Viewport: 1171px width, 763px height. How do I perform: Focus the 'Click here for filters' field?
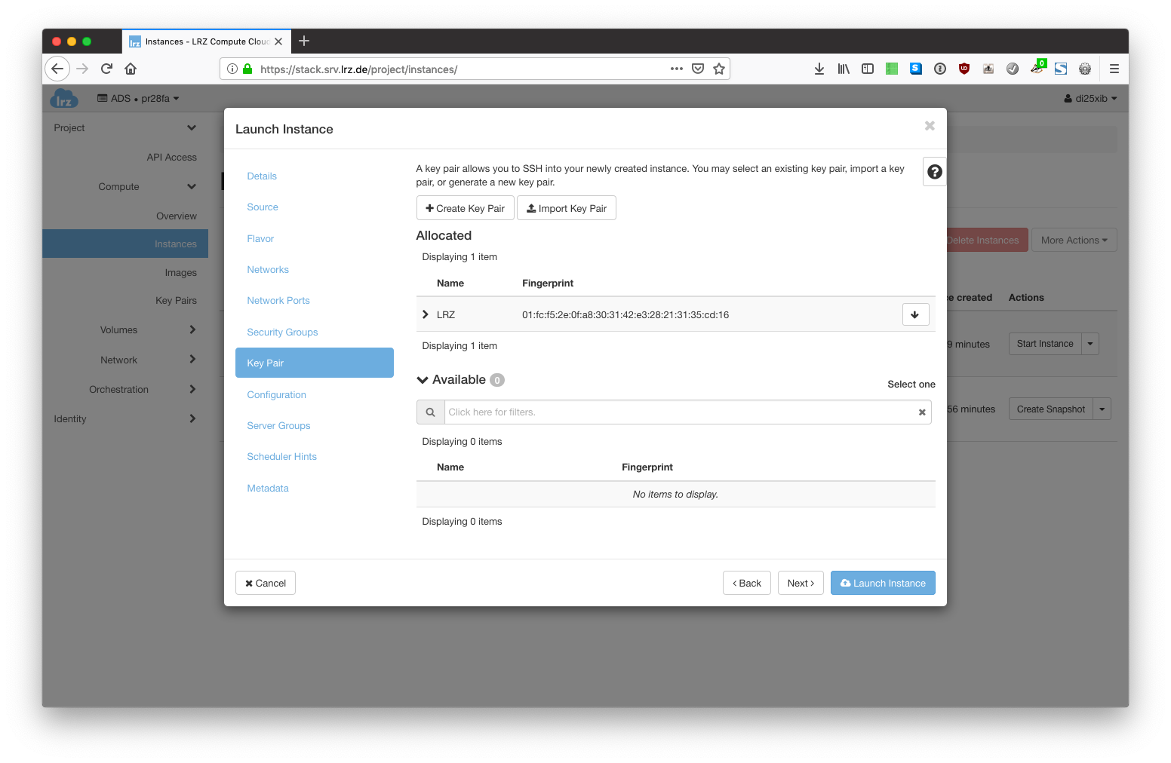[x=679, y=412]
